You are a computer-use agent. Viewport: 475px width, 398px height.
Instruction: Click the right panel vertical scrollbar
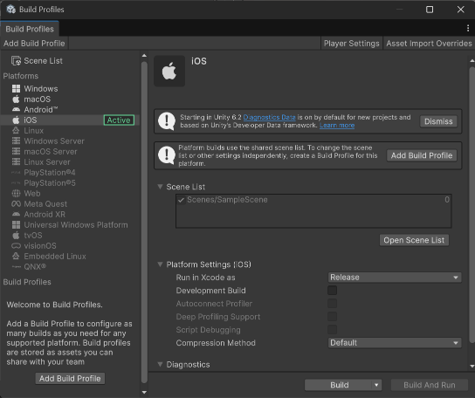tap(472, 205)
